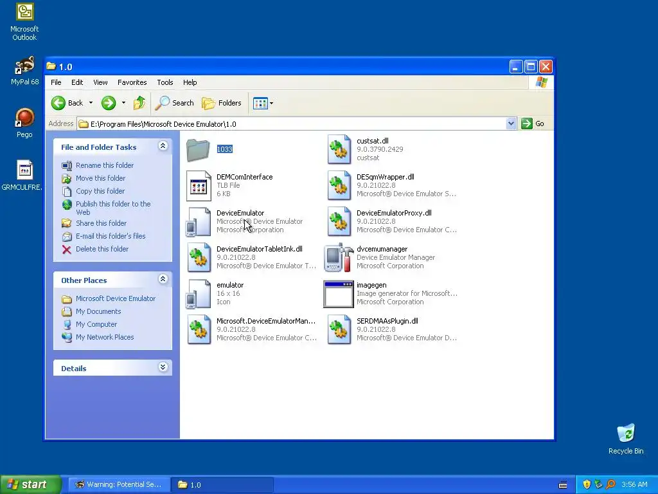The width and height of the screenshot is (658, 494).
Task: Open the 1033 folder icon
Action: (x=198, y=150)
